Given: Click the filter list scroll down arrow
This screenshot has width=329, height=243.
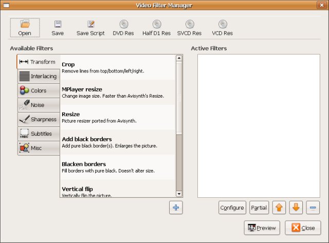Looking at the screenshot, I should (x=179, y=194).
